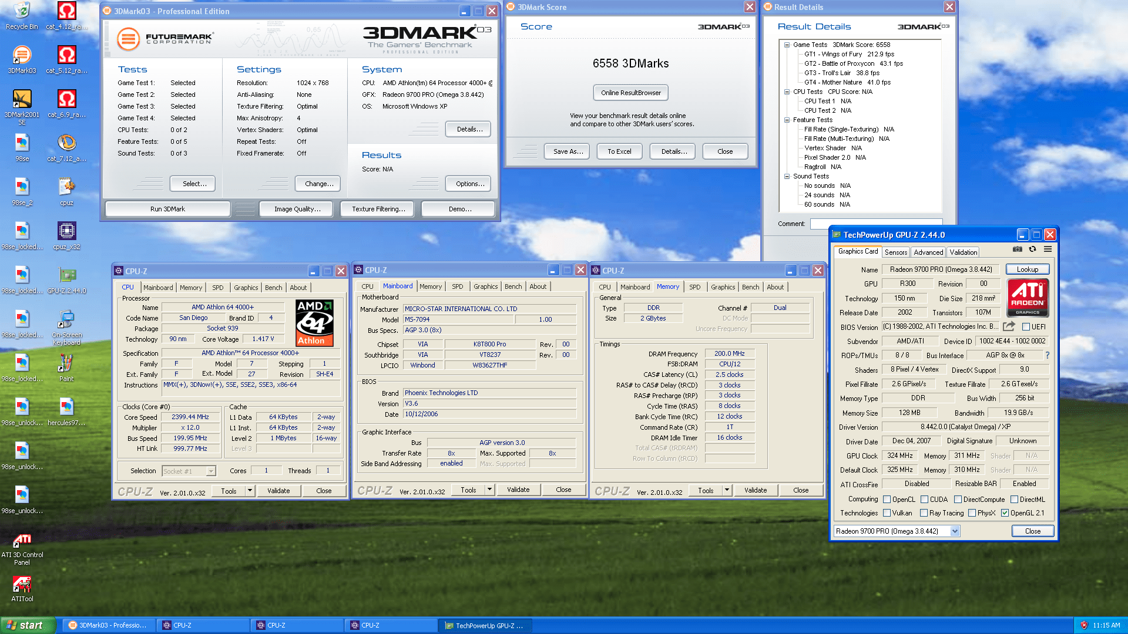Click the Windows start button
The height and width of the screenshot is (634, 1128).
click(28, 625)
